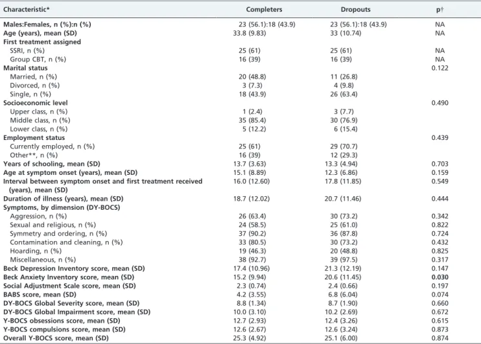Click the 'Characteristic*' column header
Image resolution: width=481 pixels, height=344 pixels.
[x=27, y=9]
